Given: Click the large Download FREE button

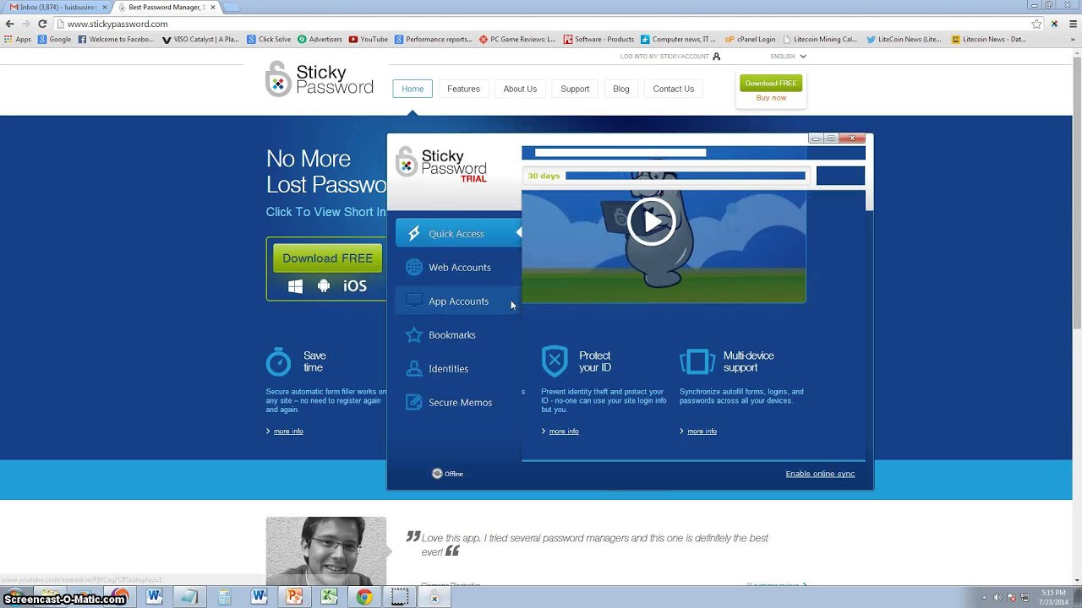Looking at the screenshot, I should click(327, 258).
